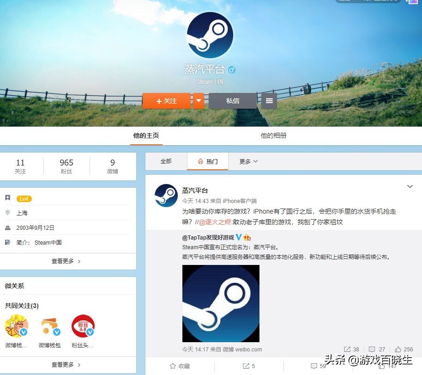Click the 微博钱包 wallet icon
This screenshot has height=375, width=422.
[x=50, y=325]
